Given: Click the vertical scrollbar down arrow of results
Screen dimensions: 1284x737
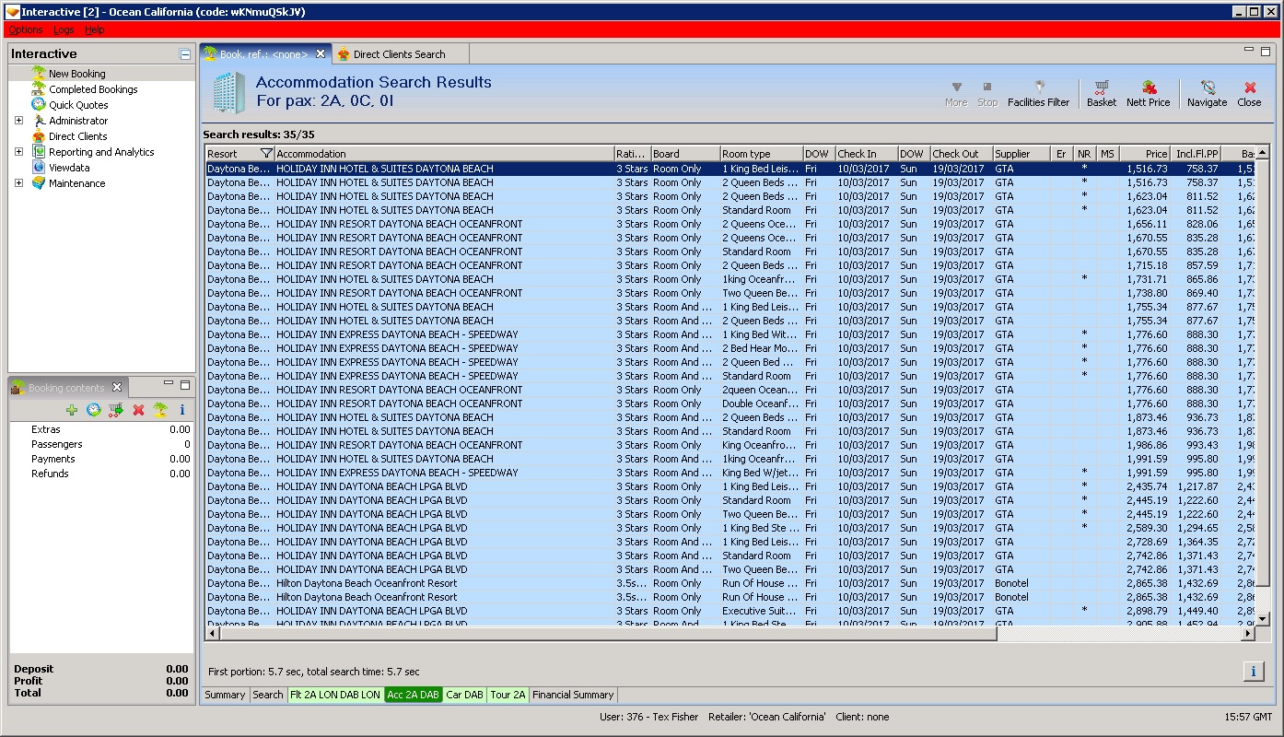Looking at the screenshot, I should click(x=1264, y=620).
